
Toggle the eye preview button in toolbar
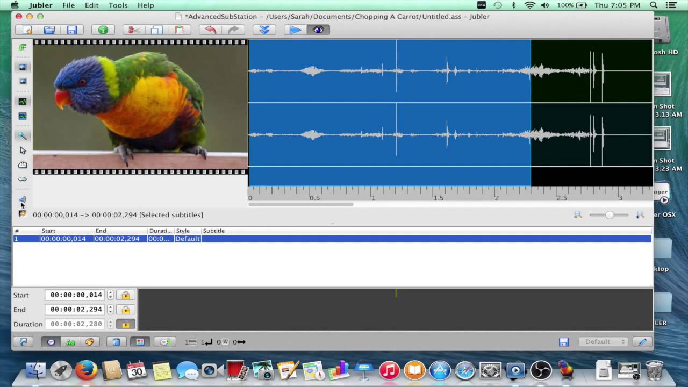(318, 30)
